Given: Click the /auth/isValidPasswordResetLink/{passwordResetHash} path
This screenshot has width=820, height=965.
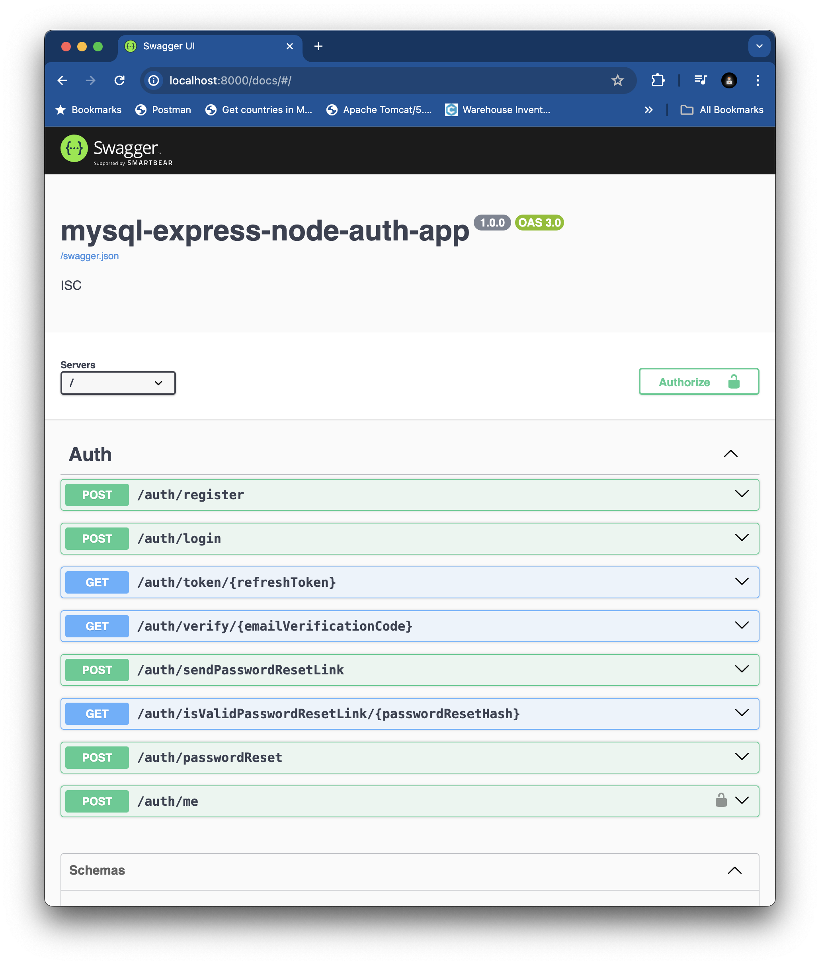Looking at the screenshot, I should coord(329,713).
